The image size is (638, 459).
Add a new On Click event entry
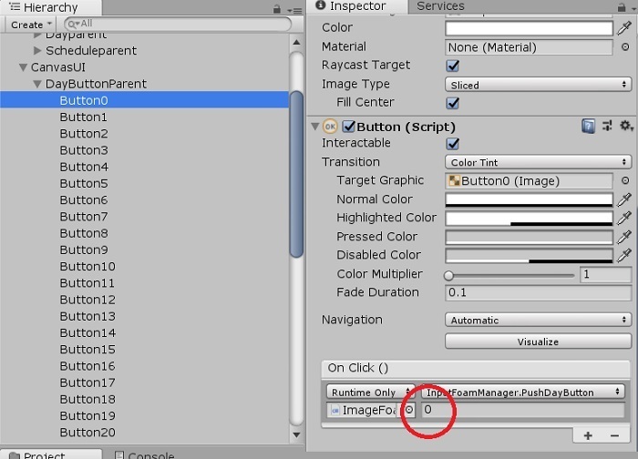click(x=588, y=436)
